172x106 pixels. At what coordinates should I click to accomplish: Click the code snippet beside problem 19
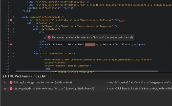tap(140, 89)
